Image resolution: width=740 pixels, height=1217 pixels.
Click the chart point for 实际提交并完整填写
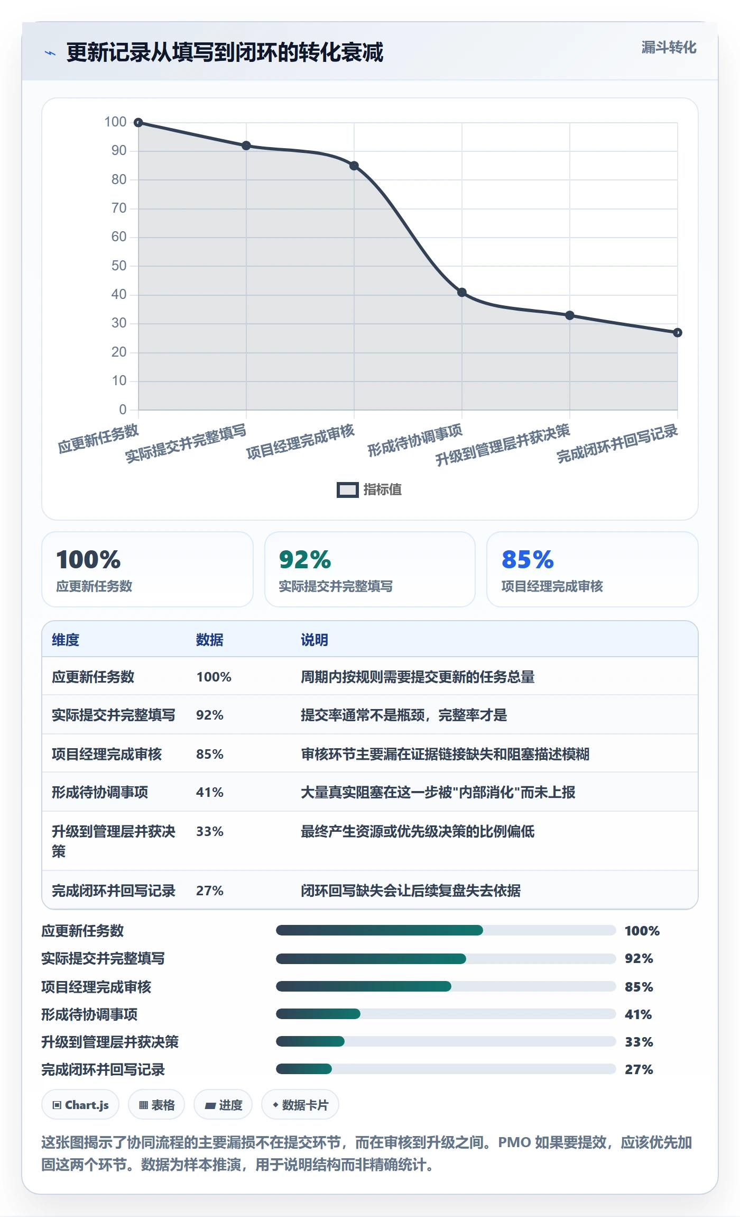pyautogui.click(x=246, y=146)
